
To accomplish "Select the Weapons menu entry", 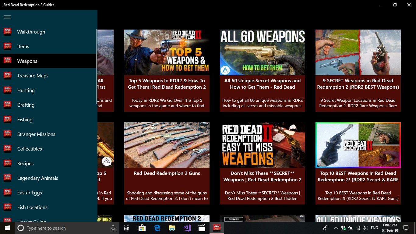I will point(48,61).
